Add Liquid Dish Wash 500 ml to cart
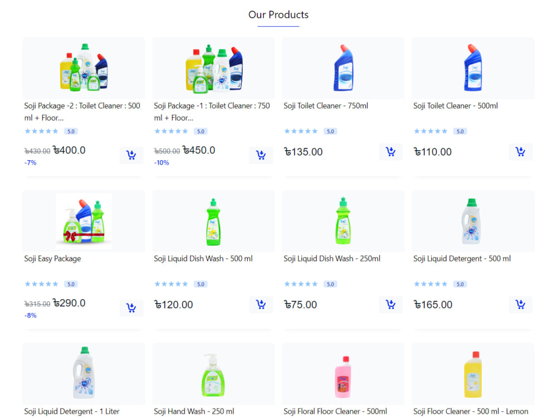The image size is (557, 417). [x=261, y=304]
